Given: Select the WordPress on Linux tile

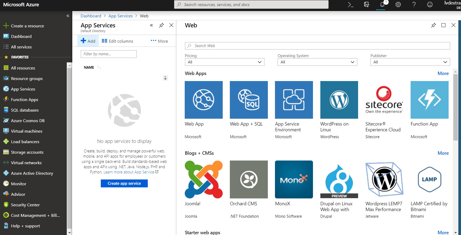Looking at the screenshot, I should 339,100.
